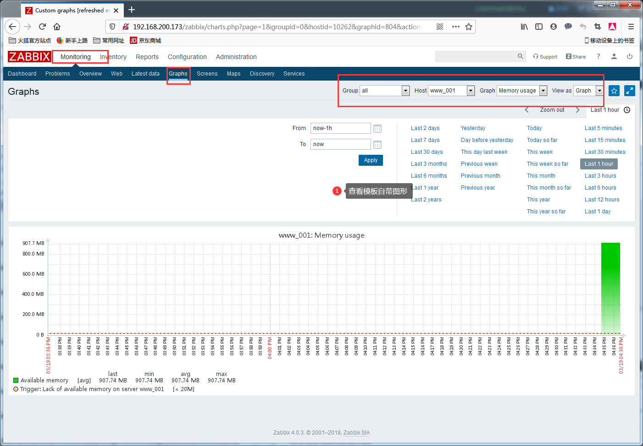Go to browser home page icon
This screenshot has width=643, height=446.
click(x=57, y=27)
